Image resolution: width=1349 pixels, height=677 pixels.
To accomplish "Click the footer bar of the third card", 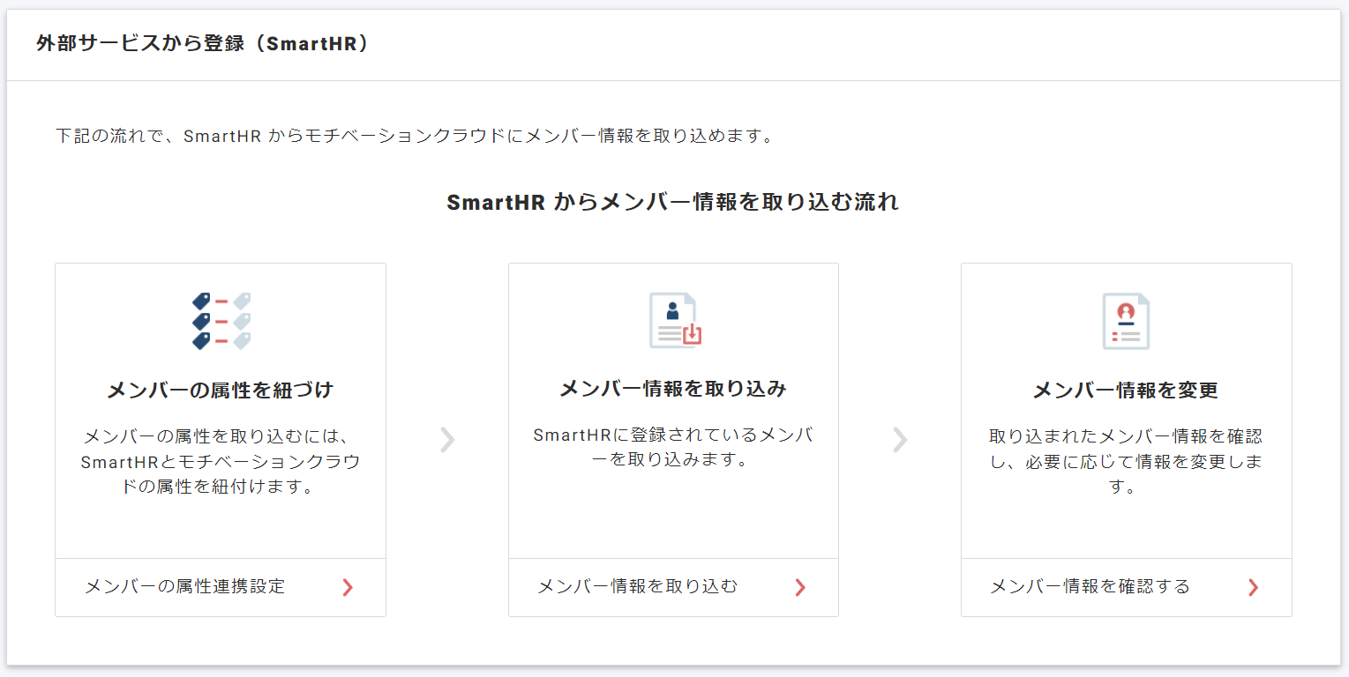I will pos(1126,587).
